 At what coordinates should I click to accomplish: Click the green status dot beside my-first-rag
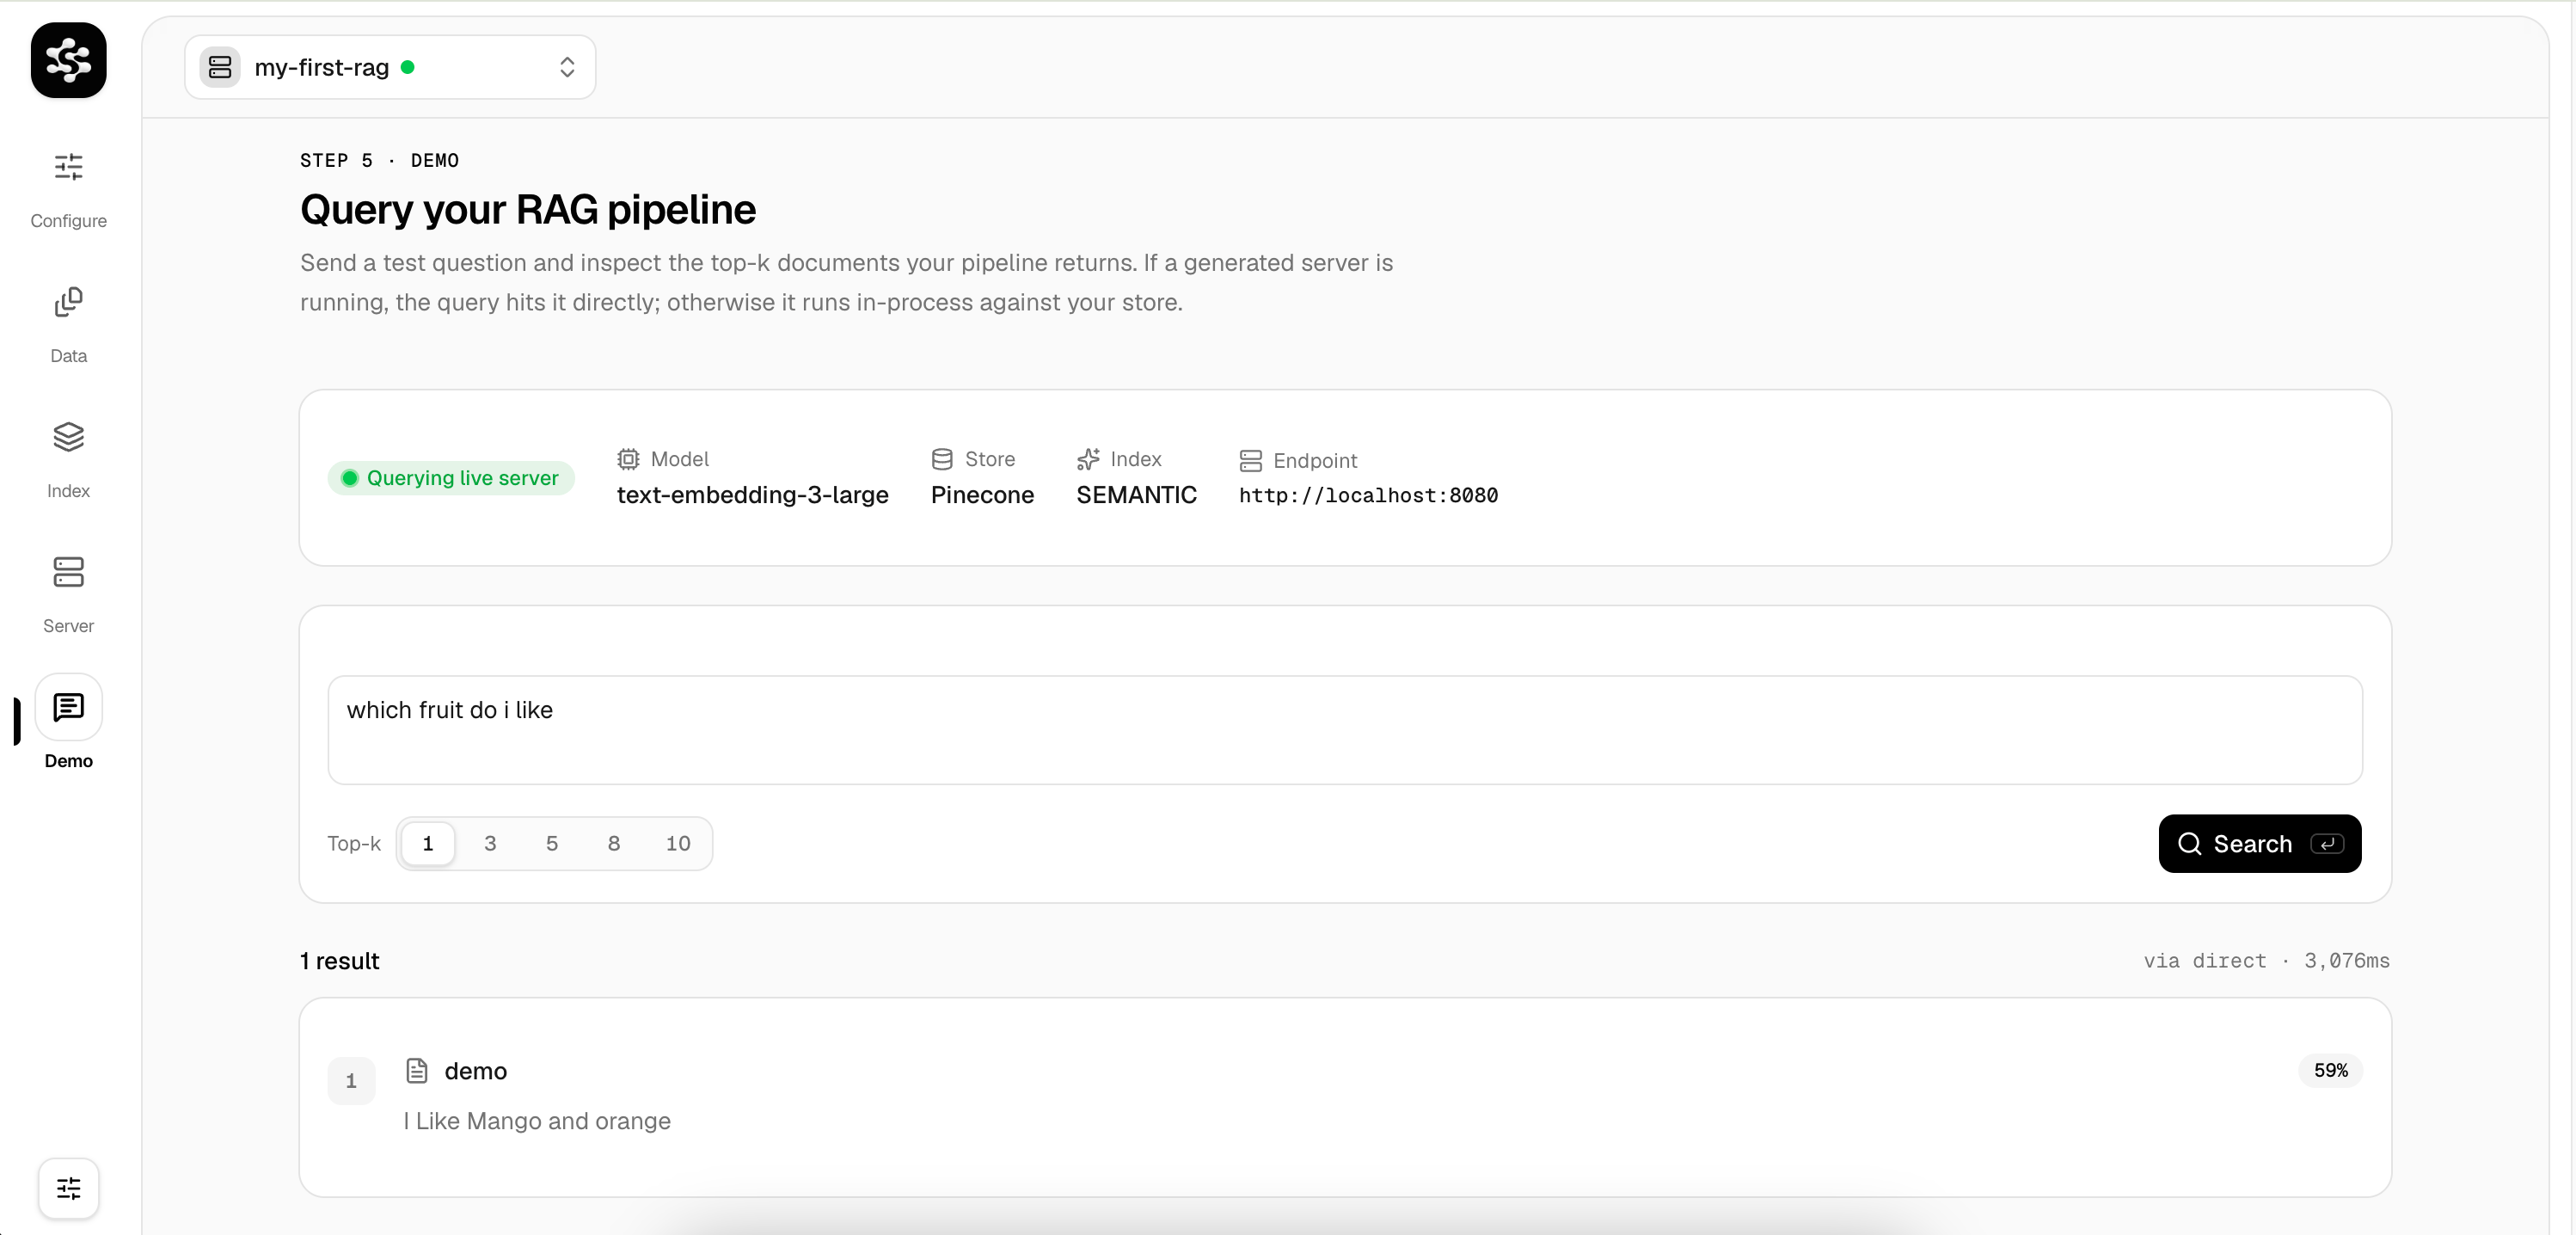tap(408, 67)
